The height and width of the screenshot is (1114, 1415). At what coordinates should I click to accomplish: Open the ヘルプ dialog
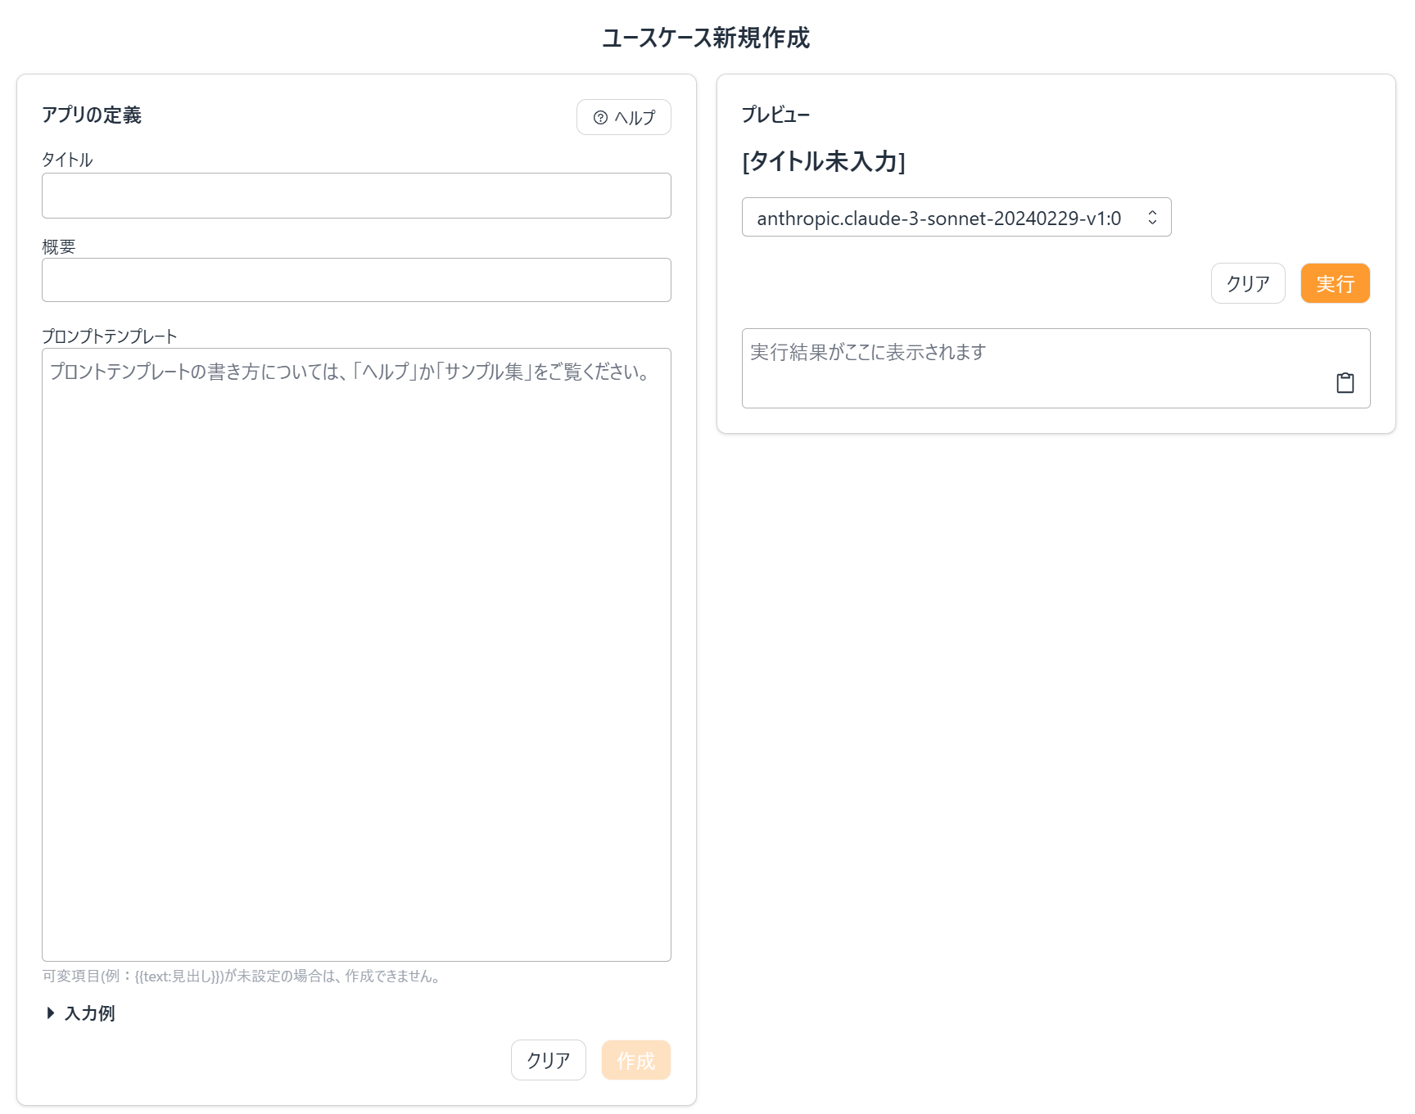623,117
